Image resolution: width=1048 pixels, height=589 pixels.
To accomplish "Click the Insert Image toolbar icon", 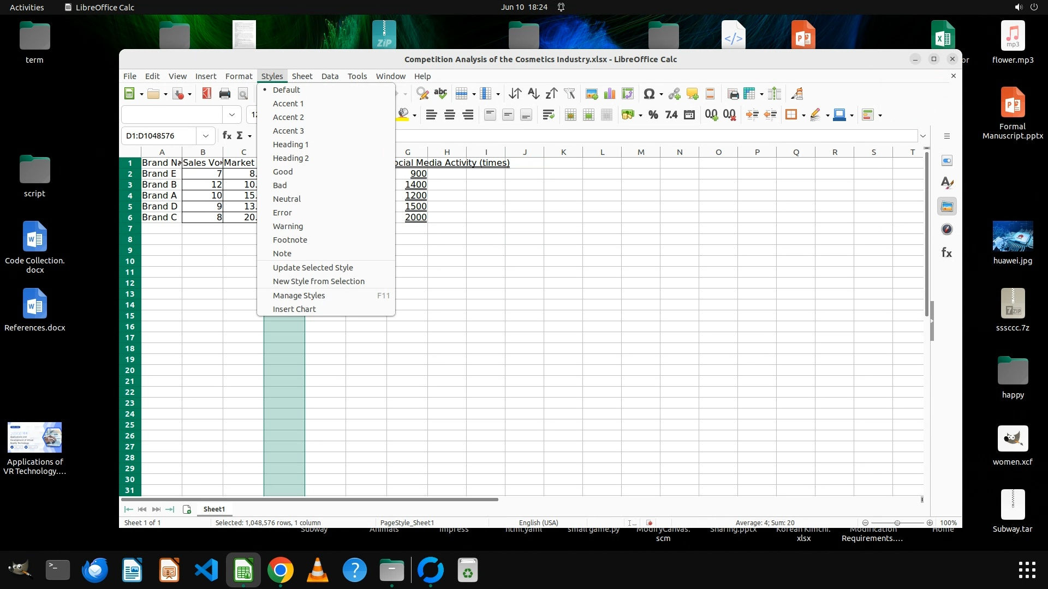I will (x=591, y=94).
